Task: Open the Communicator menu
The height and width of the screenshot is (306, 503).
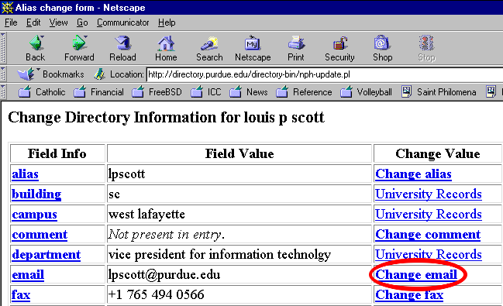Action: (x=123, y=22)
